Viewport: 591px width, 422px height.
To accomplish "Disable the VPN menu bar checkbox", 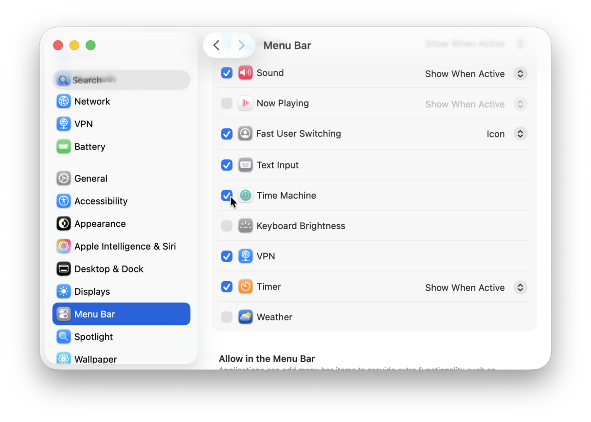I will point(227,256).
